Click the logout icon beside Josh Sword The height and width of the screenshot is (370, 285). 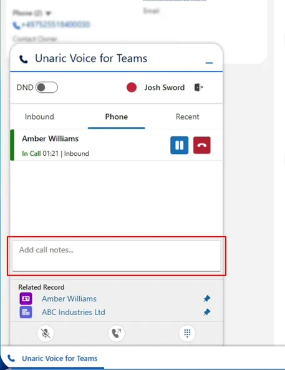(x=198, y=87)
